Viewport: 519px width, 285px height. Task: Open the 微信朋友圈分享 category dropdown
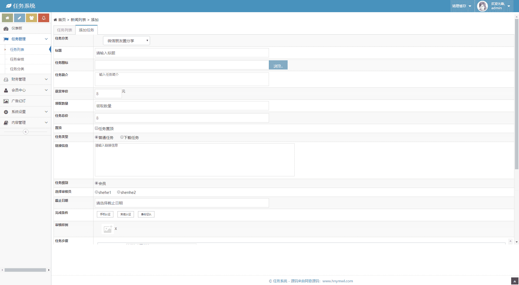pos(127,41)
